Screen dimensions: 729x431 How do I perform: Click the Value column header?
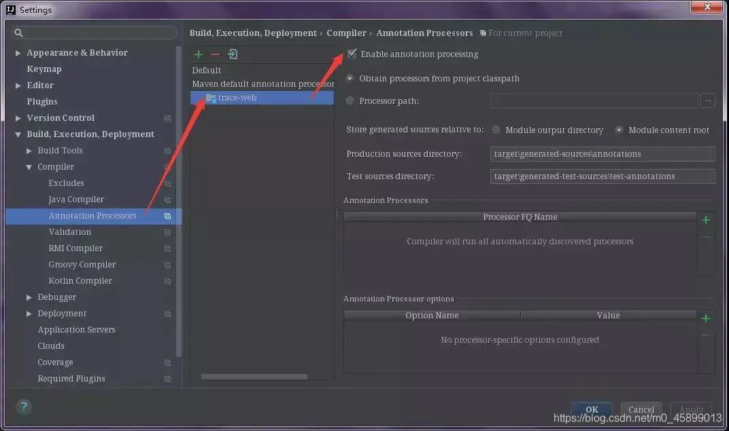click(608, 316)
